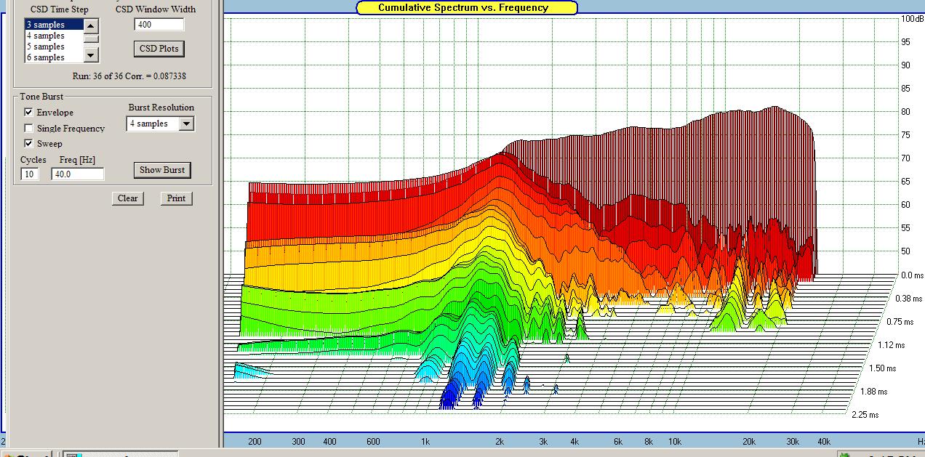The width and height of the screenshot is (925, 457).
Task: Click the 'Cumulative Spectrum vs. Frequency' title
Action: coord(467,8)
